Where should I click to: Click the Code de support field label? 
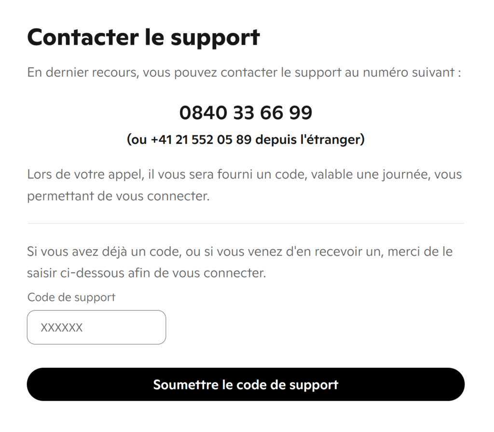(x=71, y=297)
